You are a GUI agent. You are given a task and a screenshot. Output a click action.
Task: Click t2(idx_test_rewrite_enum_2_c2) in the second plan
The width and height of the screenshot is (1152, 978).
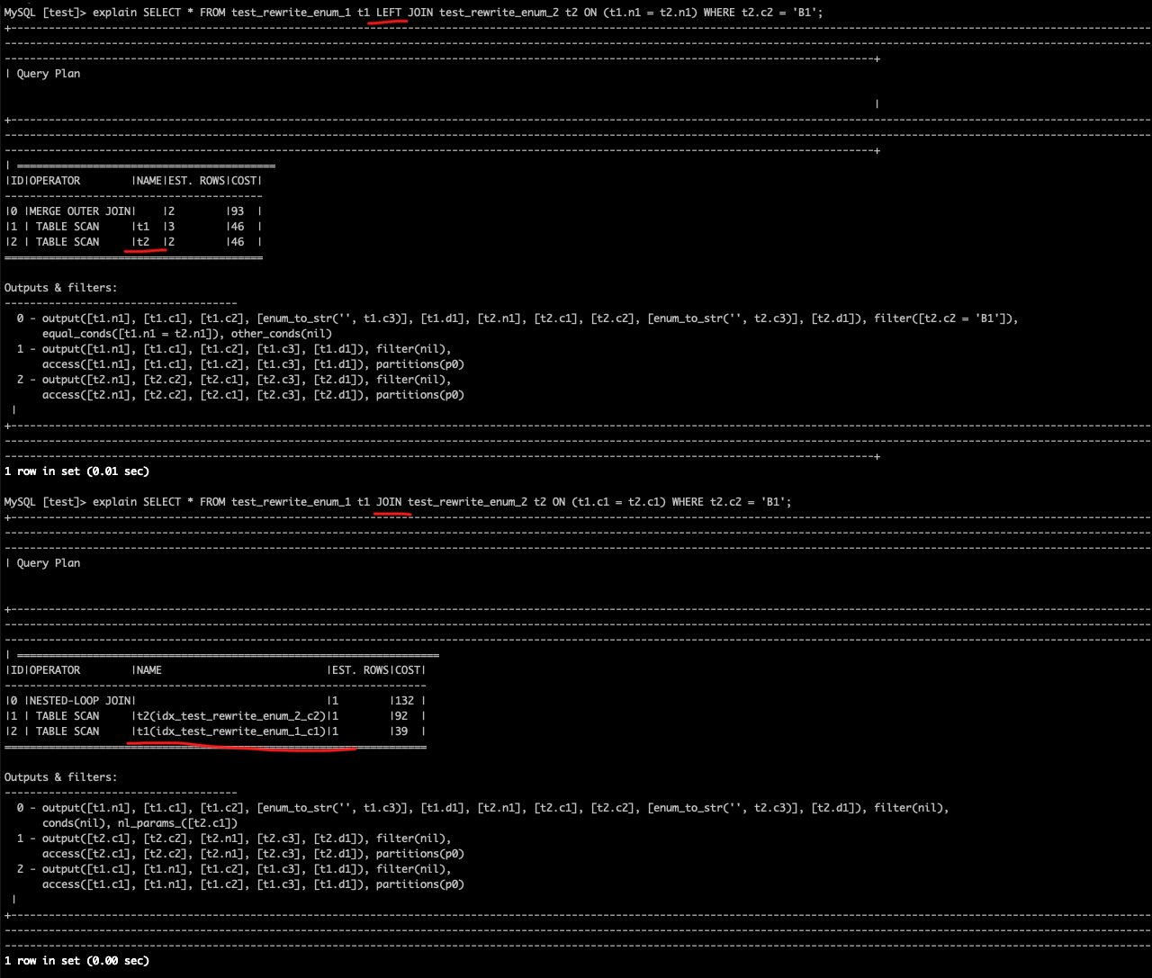(231, 716)
